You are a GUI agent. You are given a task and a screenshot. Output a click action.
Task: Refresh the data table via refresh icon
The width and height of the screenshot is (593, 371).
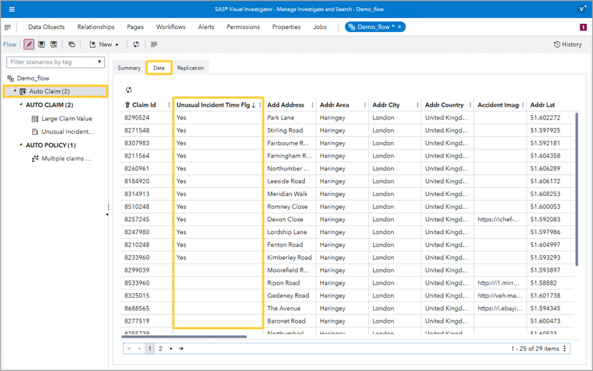(x=128, y=90)
